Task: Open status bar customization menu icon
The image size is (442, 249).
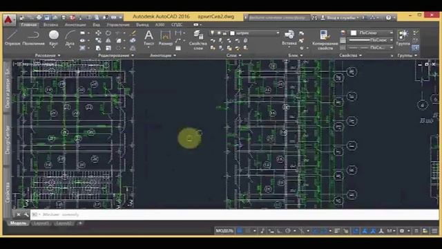Action: [x=434, y=231]
